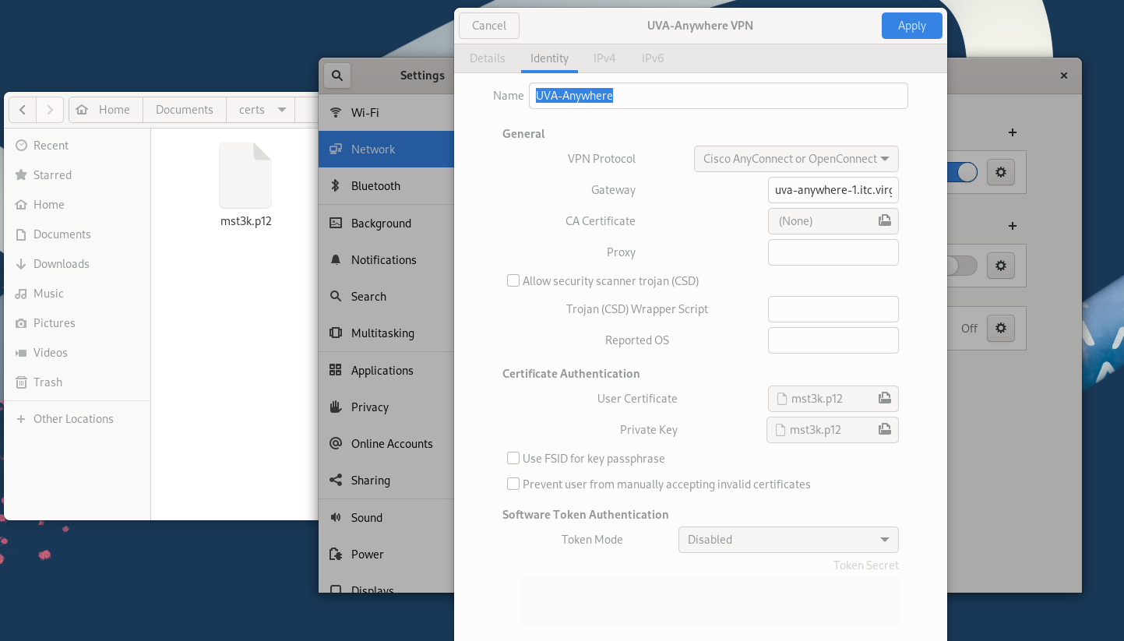Switch to the IPv4 tab

point(604,58)
